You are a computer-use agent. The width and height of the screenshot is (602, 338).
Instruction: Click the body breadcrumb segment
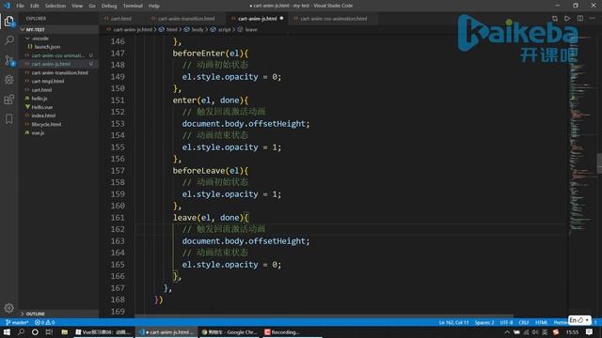[x=198, y=29]
